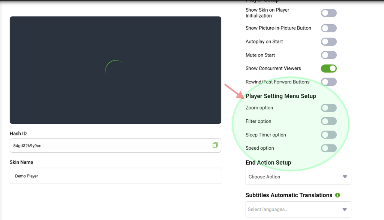This screenshot has height=220, width=384.
Task: Click the End Action Setup heading
Action: coord(268,162)
